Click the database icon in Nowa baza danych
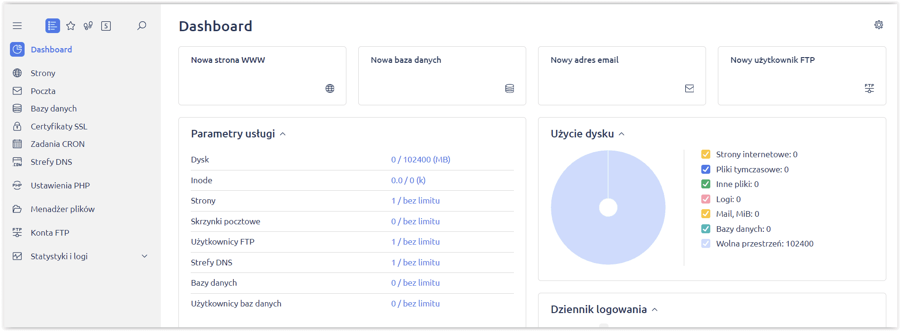This screenshot has width=901, height=331. point(509,89)
